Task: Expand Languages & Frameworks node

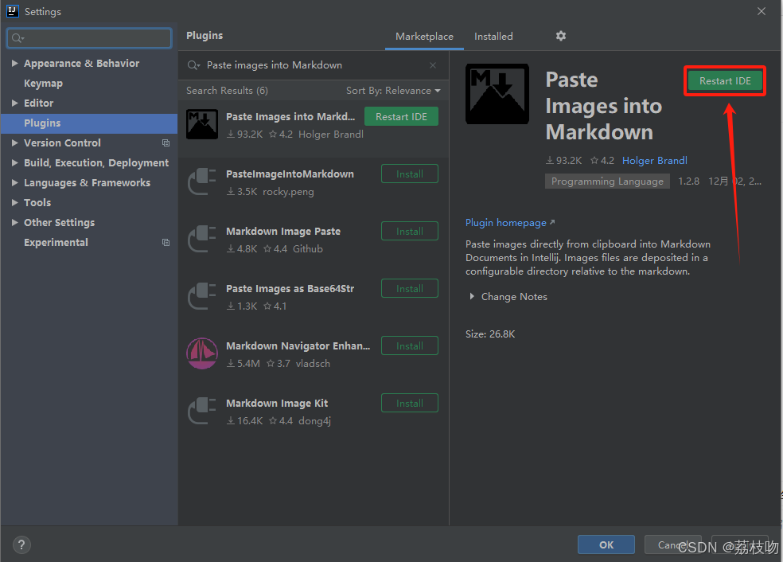Action: (x=15, y=183)
